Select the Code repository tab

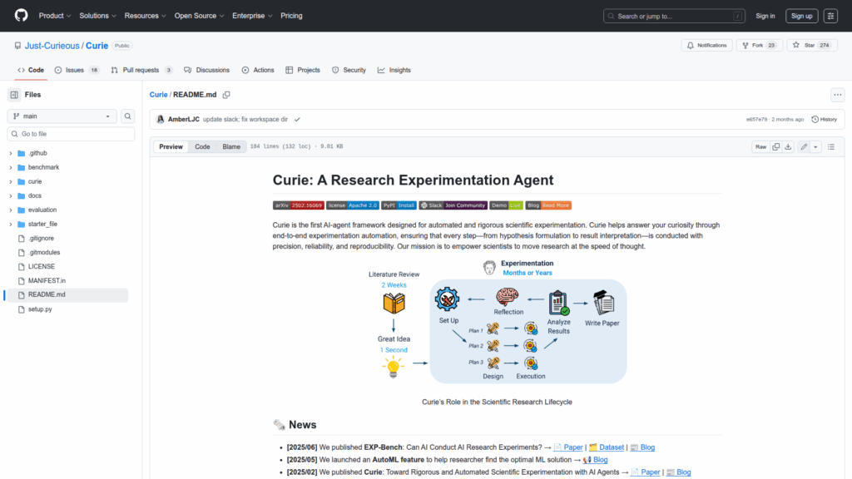coord(31,70)
